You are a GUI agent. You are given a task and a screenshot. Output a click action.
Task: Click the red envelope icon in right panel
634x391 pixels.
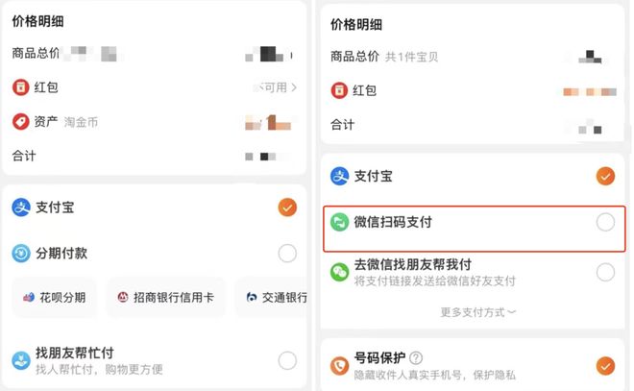[x=339, y=90]
